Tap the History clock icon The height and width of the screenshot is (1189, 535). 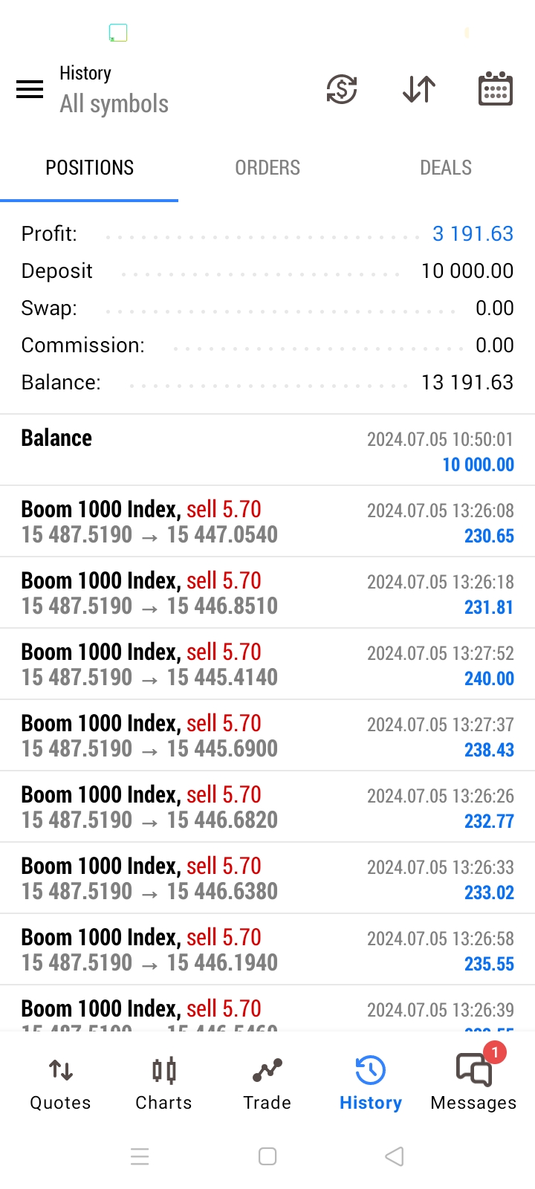[370, 1072]
